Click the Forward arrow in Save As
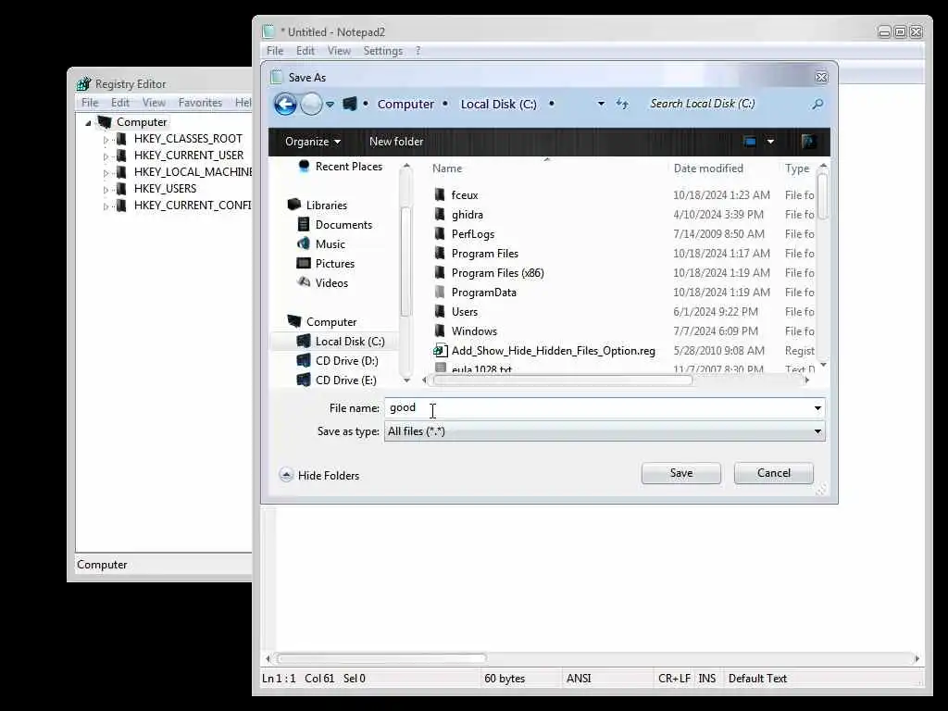This screenshot has height=711, width=948. point(311,104)
